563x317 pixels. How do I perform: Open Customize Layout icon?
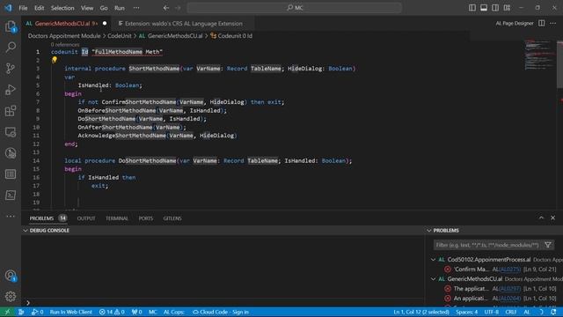pyautogui.click(x=507, y=8)
